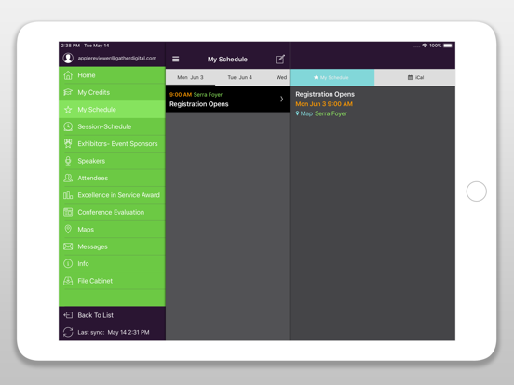This screenshot has width=514, height=385.
Task: Toggle the hamburger menu icon
Action: [x=176, y=59]
